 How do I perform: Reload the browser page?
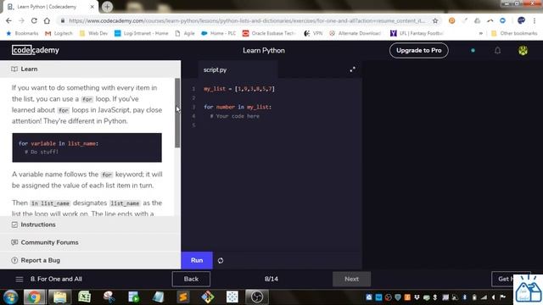(34, 20)
